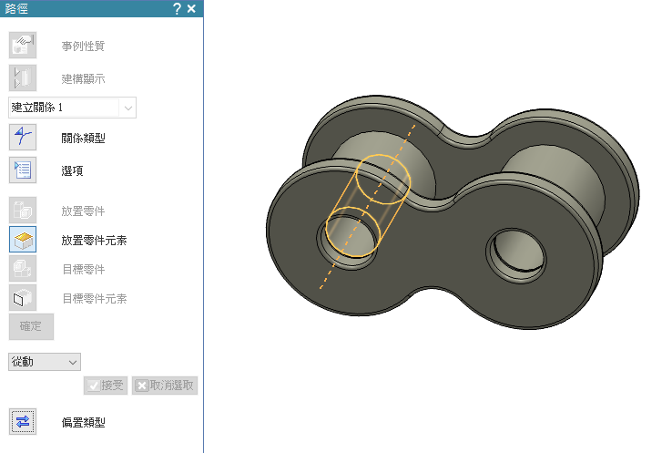The width and height of the screenshot is (662, 453).
Task: Open the 從動 dropdown
Action: [x=45, y=362]
